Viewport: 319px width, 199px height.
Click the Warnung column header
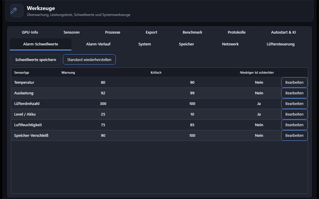[x=68, y=72]
